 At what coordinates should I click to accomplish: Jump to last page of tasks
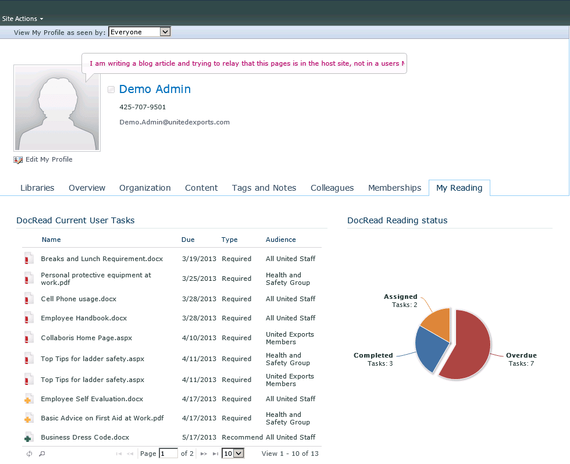215,454
